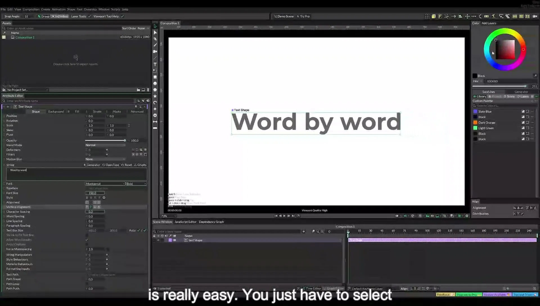The image size is (540, 306).
Task: Select the double Arrow shape tool
Action: 155,122
